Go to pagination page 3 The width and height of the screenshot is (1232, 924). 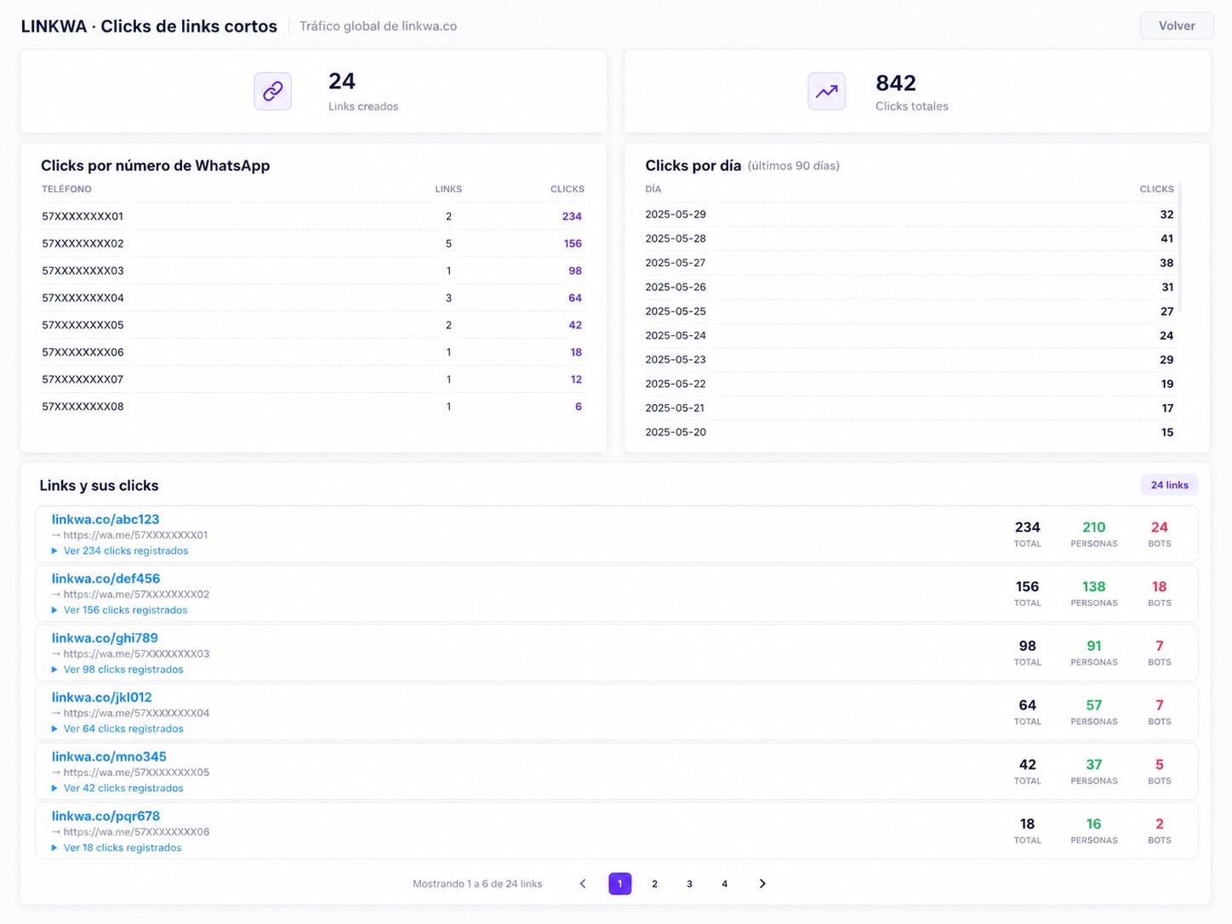tap(689, 884)
